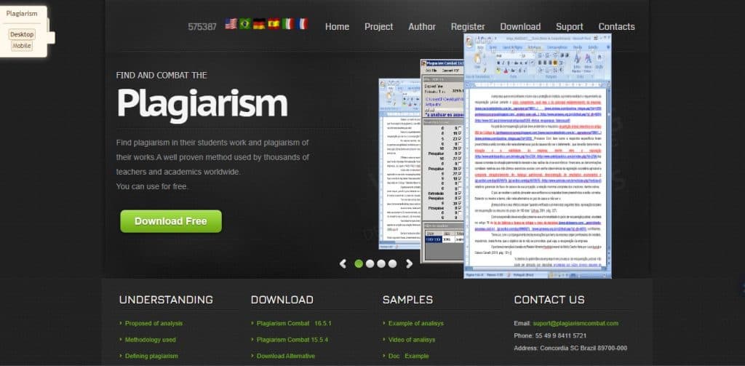The height and width of the screenshot is (366, 745).
Task: Go to previous slide with left arrow
Action: coord(343,263)
